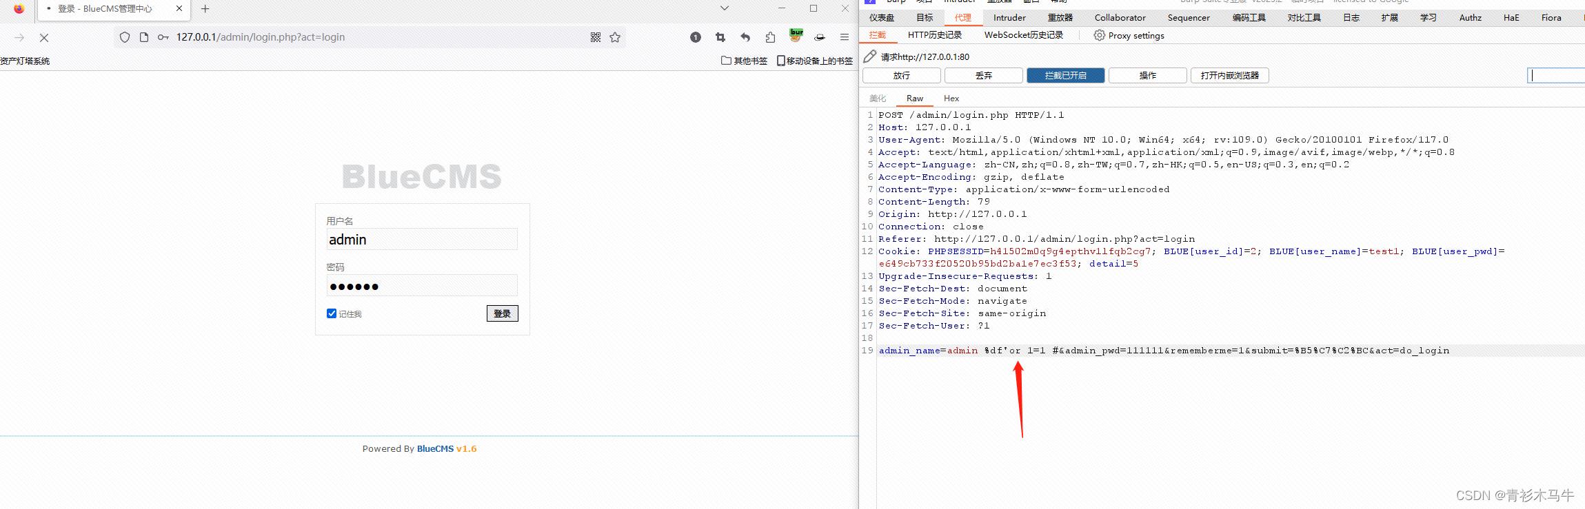
Task: Open the 日志 logger tab
Action: [x=1351, y=18]
